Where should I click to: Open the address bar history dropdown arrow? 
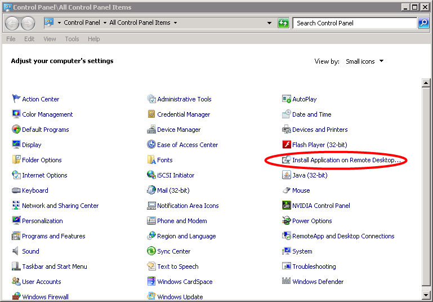269,23
